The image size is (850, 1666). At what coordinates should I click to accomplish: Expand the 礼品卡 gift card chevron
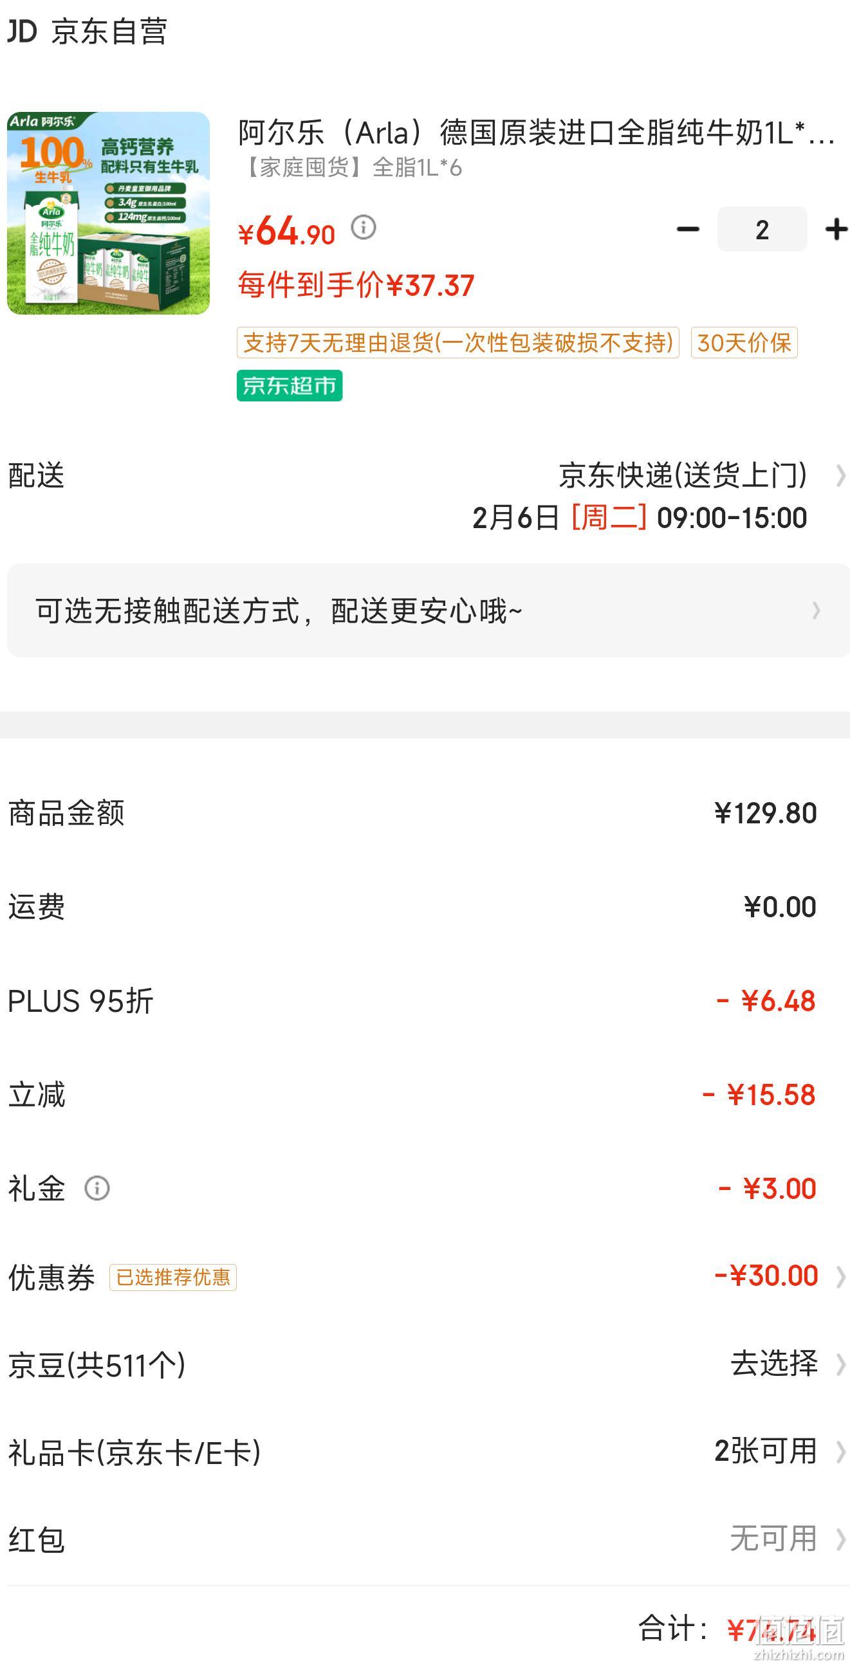pos(840,1451)
